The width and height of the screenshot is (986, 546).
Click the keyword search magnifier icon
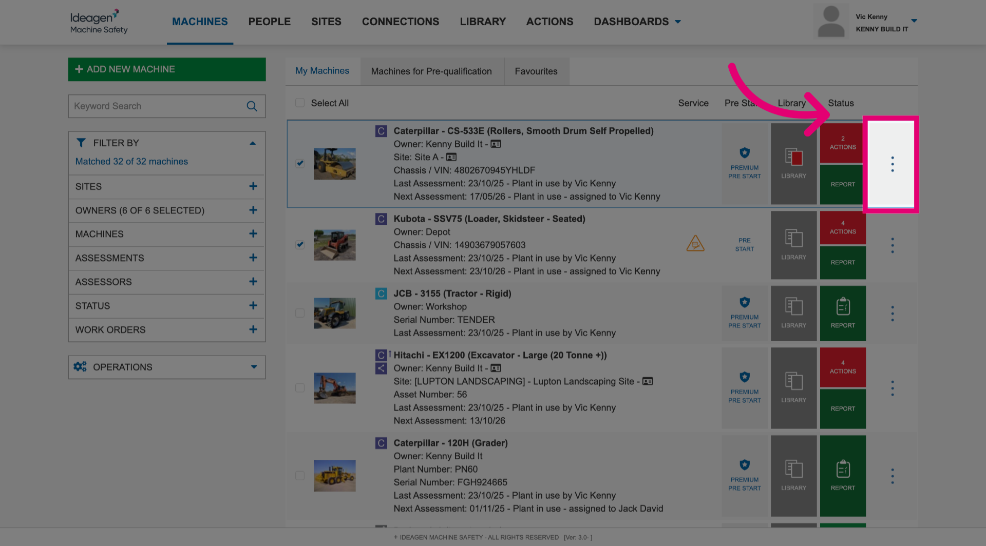coord(252,106)
